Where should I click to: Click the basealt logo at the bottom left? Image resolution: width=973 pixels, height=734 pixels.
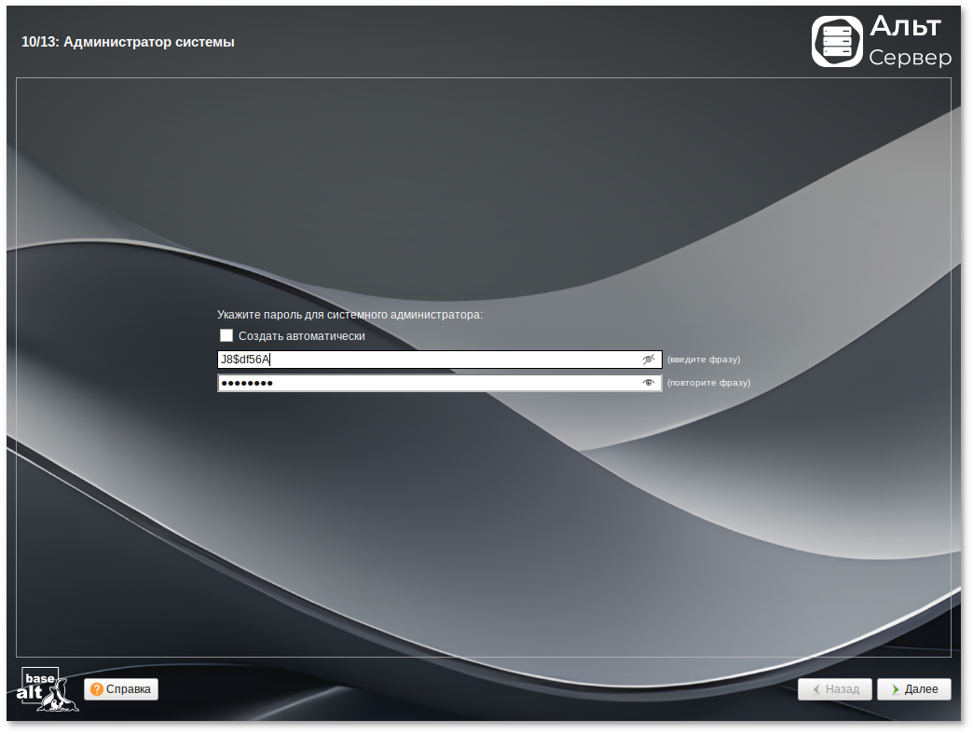[x=48, y=689]
